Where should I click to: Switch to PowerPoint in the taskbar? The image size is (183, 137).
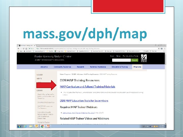tap(48, 126)
